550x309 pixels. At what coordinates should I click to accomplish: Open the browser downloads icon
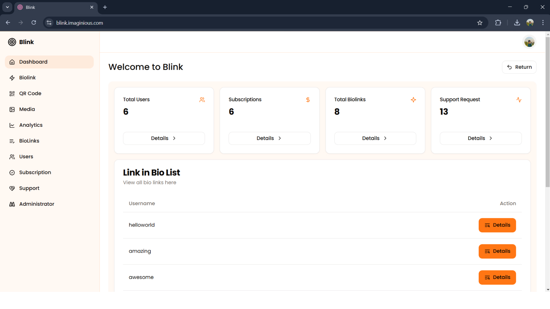click(x=517, y=23)
